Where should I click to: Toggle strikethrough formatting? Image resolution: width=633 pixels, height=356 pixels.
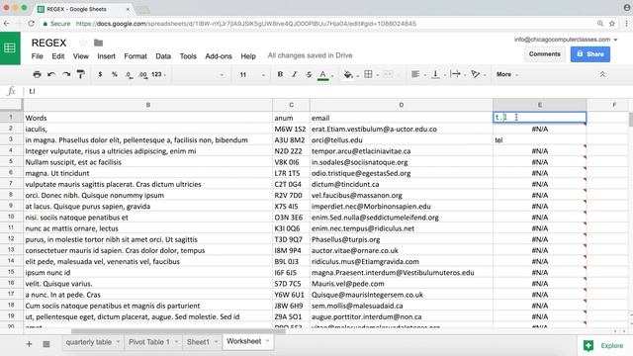[309, 74]
